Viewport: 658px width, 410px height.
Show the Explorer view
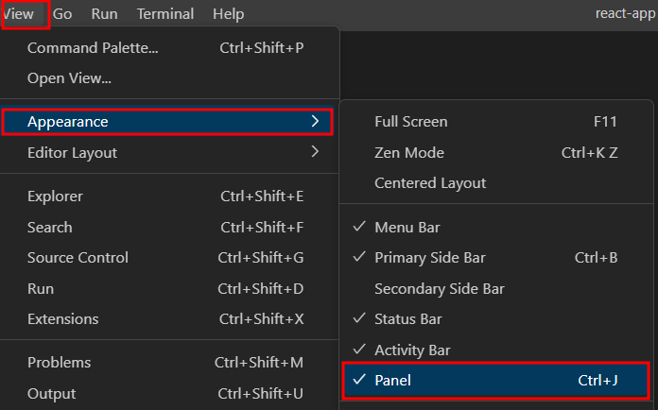(169, 196)
